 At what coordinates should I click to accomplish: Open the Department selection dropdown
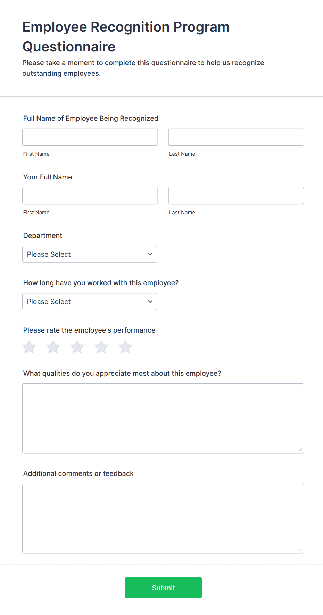[x=90, y=254]
